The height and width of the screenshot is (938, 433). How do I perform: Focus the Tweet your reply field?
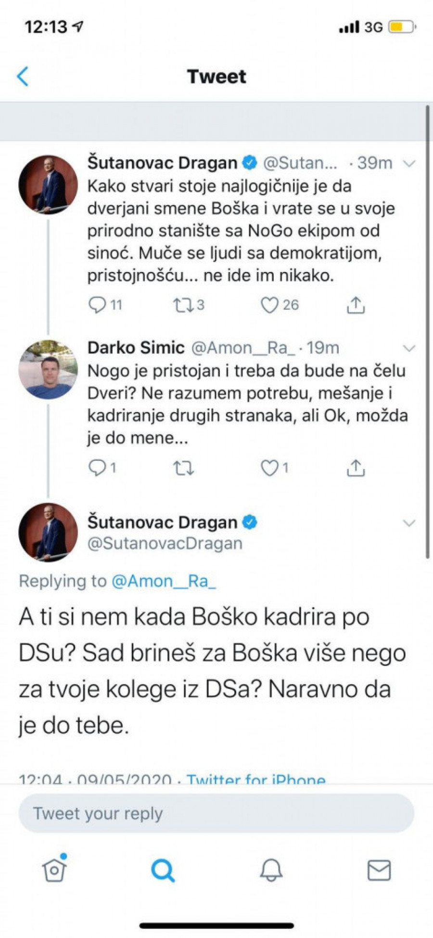coord(216,813)
